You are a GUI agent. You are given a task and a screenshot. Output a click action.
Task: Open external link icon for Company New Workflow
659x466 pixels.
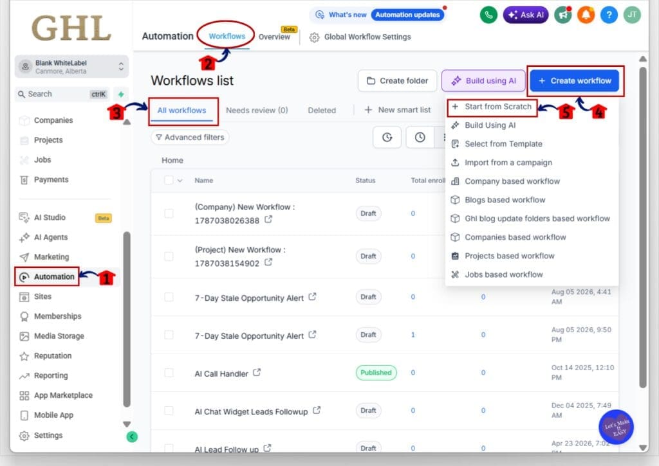pyautogui.click(x=268, y=219)
